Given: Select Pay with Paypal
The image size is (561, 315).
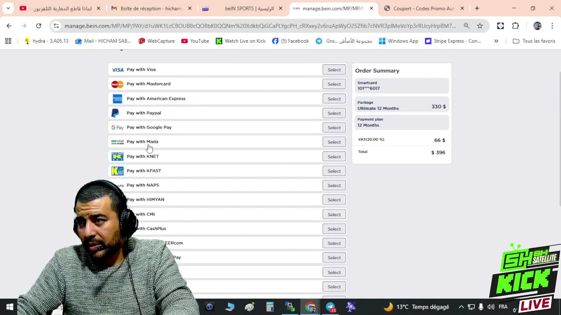Looking at the screenshot, I should (x=334, y=113).
